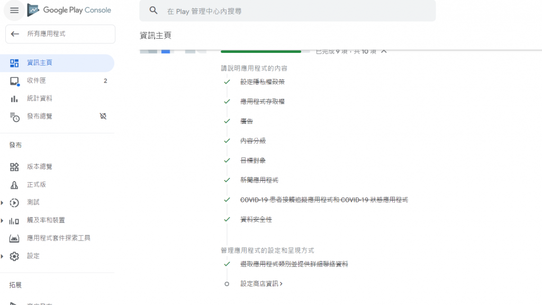Click the 發布總覽 clock list icon

point(14,117)
